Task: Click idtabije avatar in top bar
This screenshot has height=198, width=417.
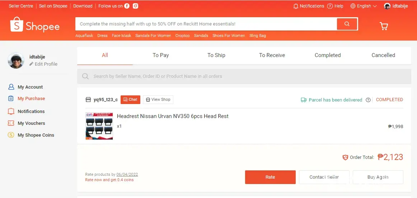Action: coord(387,6)
